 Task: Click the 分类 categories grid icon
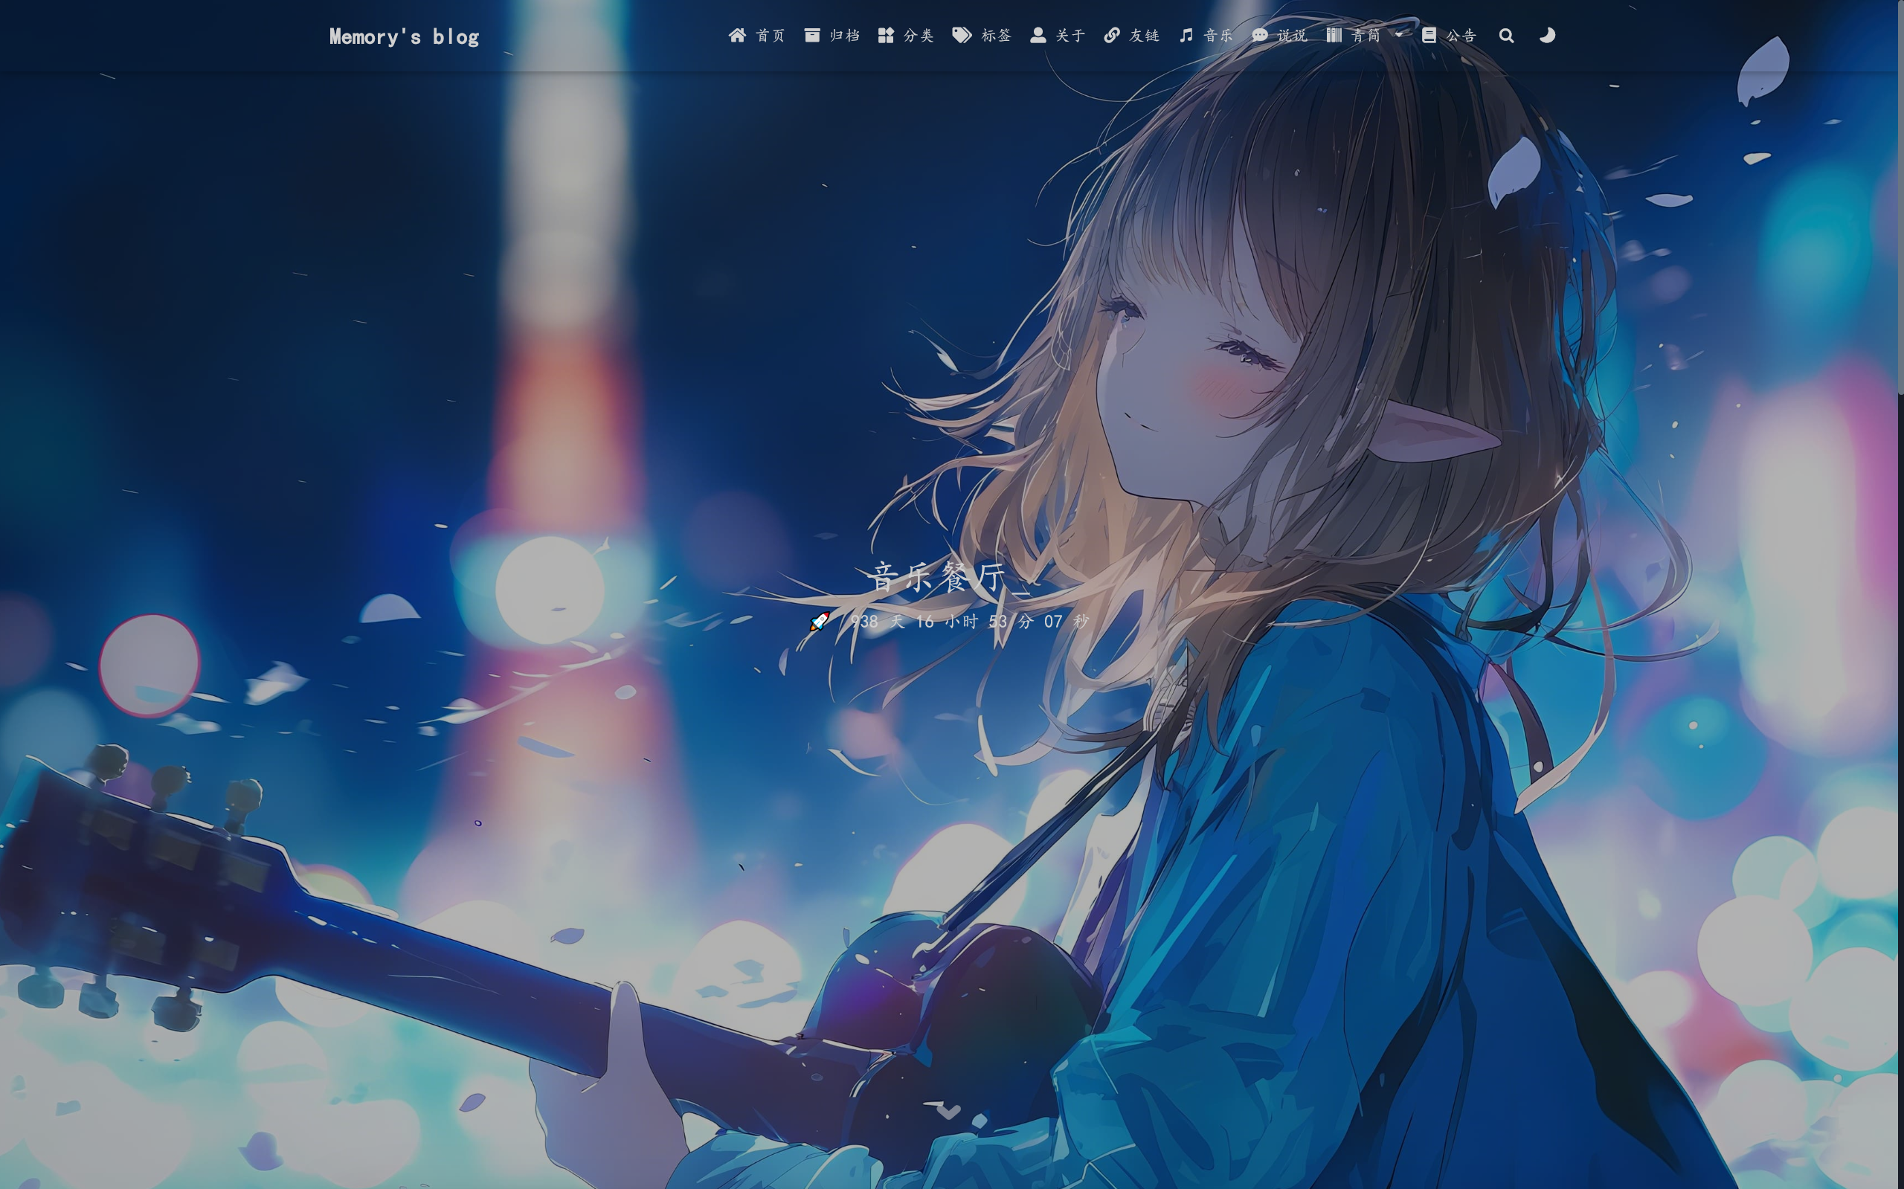click(886, 36)
